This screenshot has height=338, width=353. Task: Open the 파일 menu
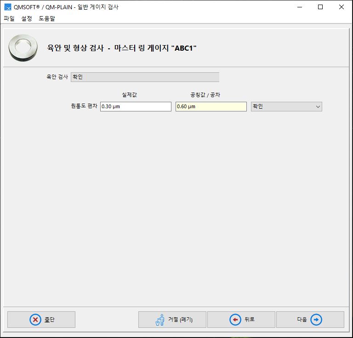(x=9, y=18)
